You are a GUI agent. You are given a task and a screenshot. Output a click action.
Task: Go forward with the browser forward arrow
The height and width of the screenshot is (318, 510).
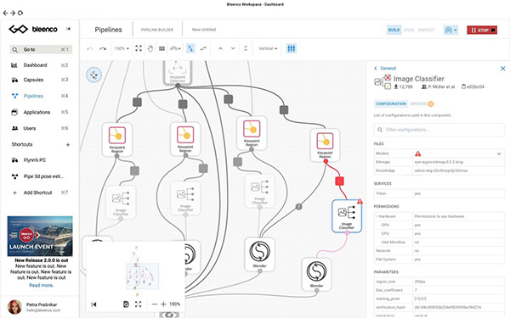(13, 13)
